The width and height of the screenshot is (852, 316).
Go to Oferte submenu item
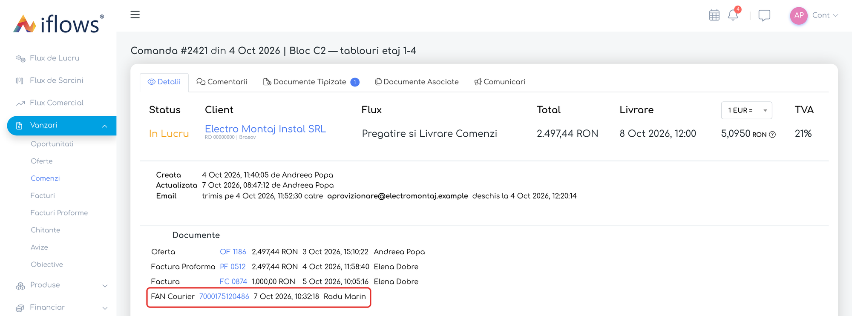coord(42,161)
